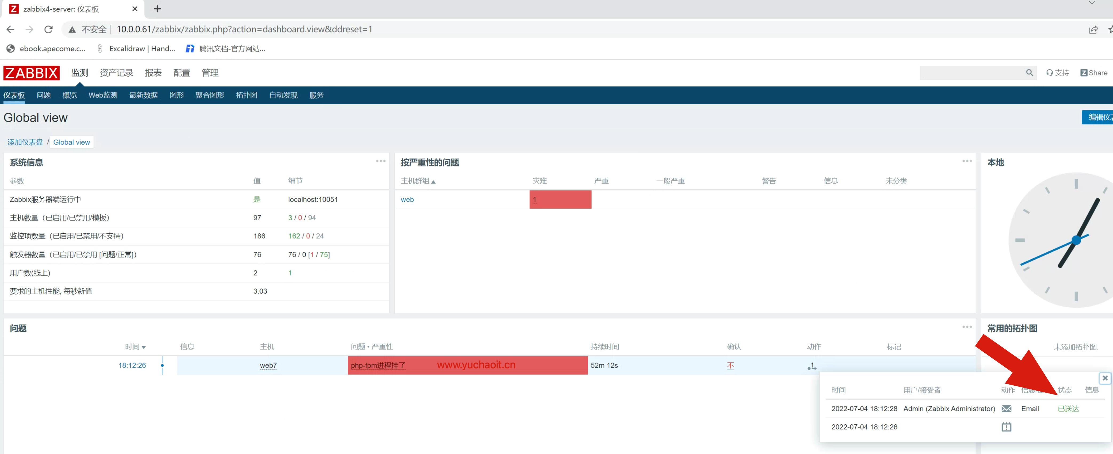Click the ZABBIX logo

click(31, 73)
